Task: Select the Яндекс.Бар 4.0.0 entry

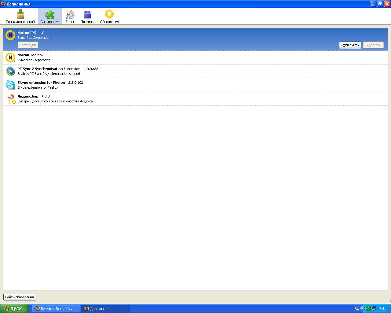Action: click(195, 99)
